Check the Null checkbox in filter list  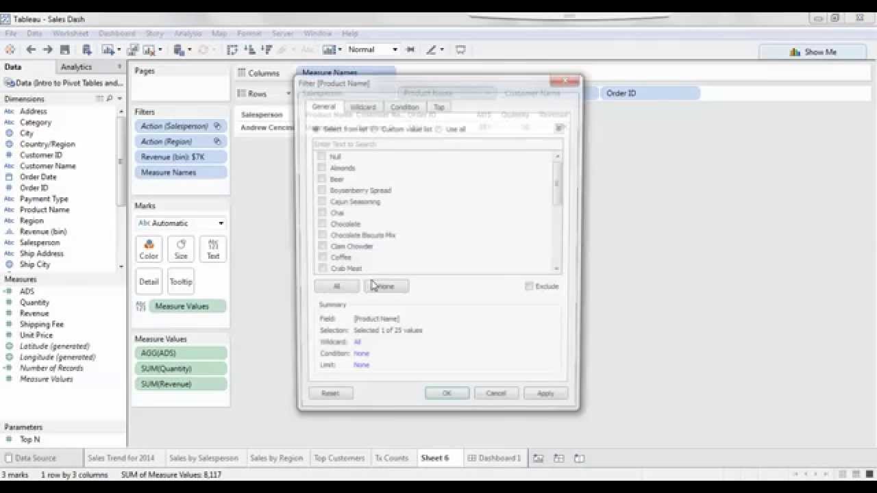tap(321, 156)
